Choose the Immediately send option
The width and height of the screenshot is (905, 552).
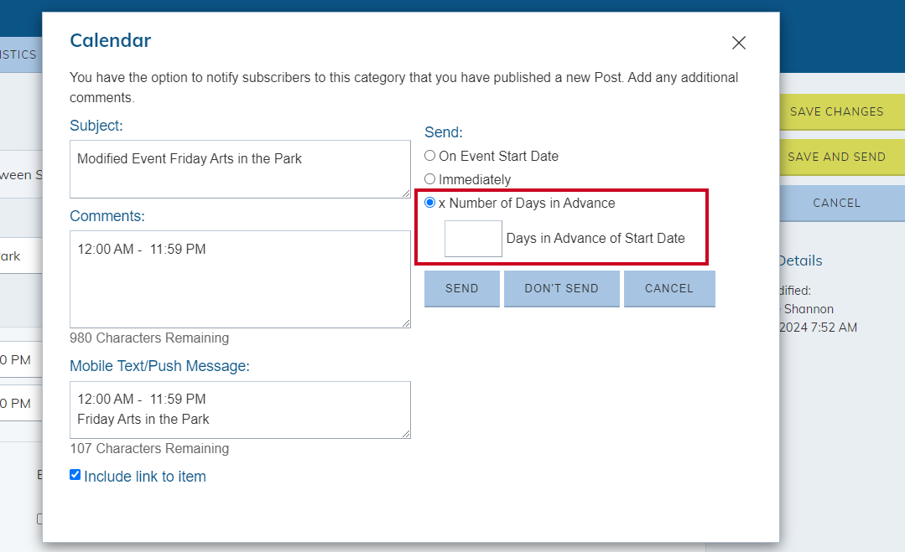[x=430, y=179]
